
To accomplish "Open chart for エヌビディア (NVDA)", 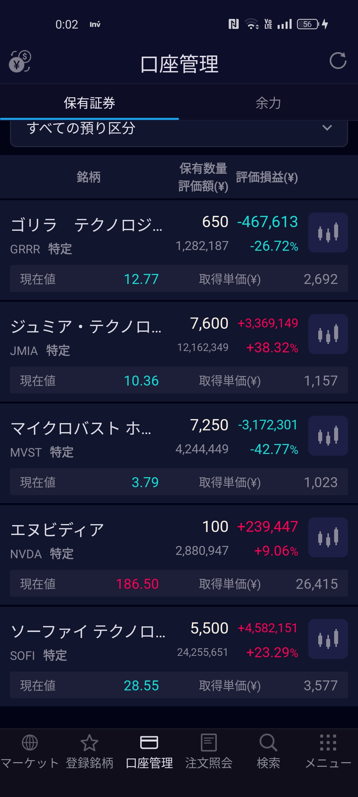I will (x=328, y=537).
